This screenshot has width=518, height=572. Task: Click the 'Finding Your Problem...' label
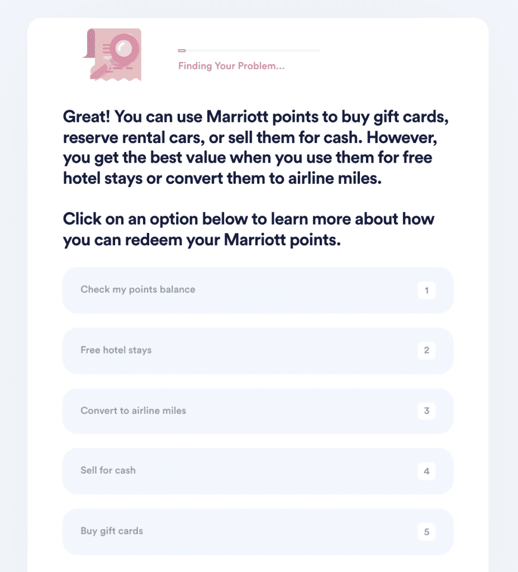[231, 66]
